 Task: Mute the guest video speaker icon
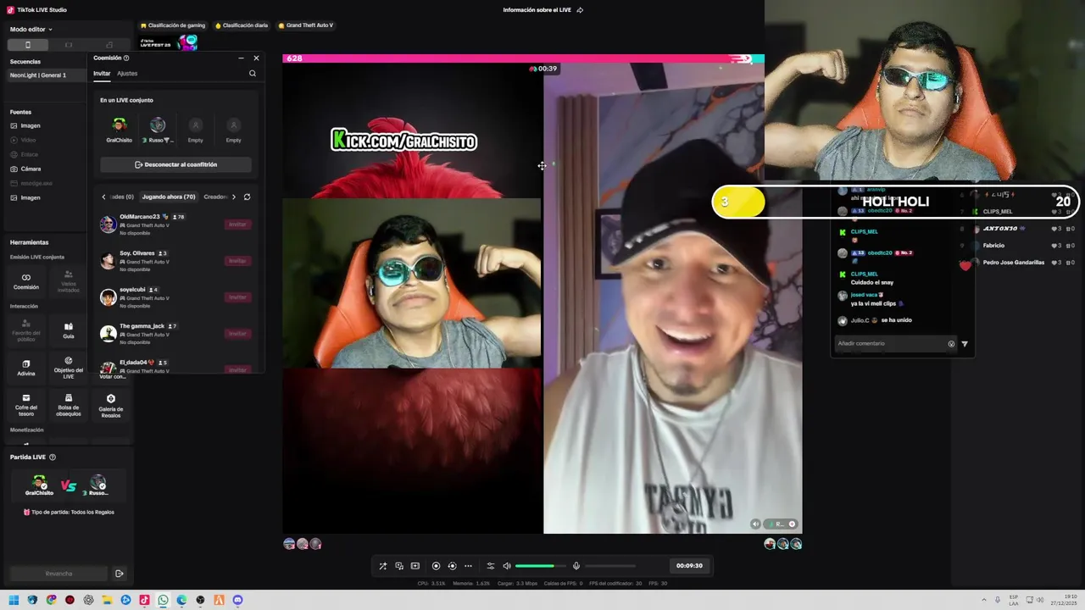coord(755,524)
